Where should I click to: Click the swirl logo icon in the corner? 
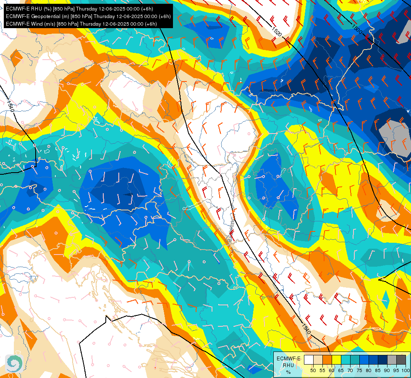click(x=14, y=363)
